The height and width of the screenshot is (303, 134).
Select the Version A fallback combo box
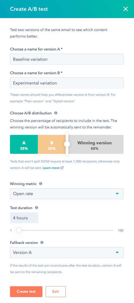67,252
